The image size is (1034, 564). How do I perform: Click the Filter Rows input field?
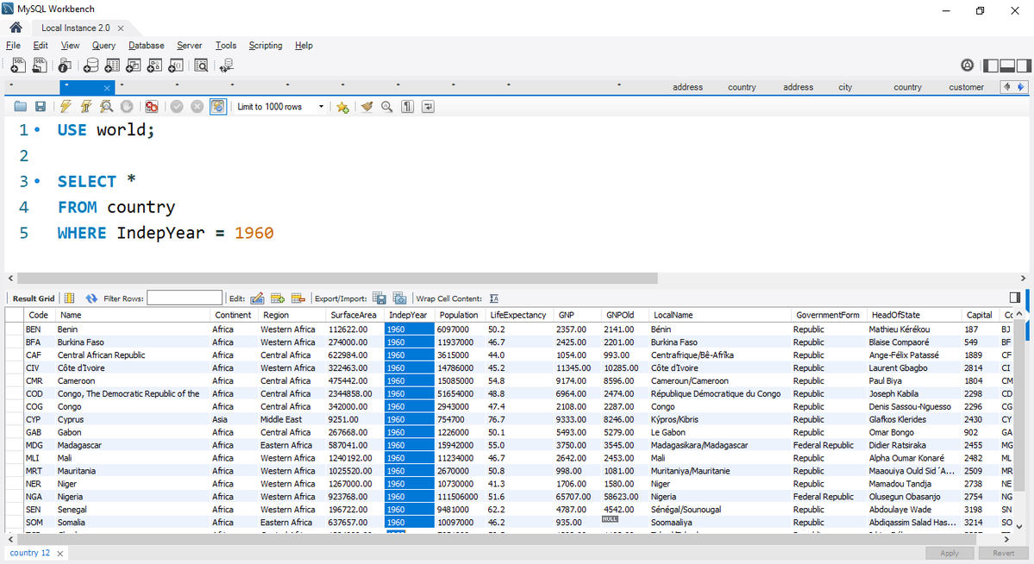point(184,298)
